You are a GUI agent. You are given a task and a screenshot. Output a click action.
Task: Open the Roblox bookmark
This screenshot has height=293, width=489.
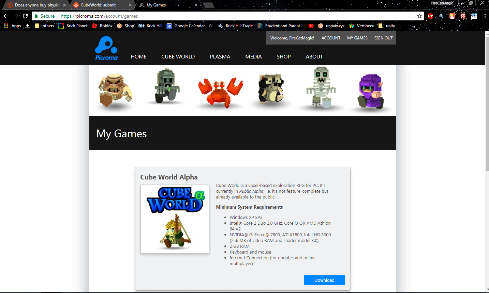pyautogui.click(x=102, y=25)
